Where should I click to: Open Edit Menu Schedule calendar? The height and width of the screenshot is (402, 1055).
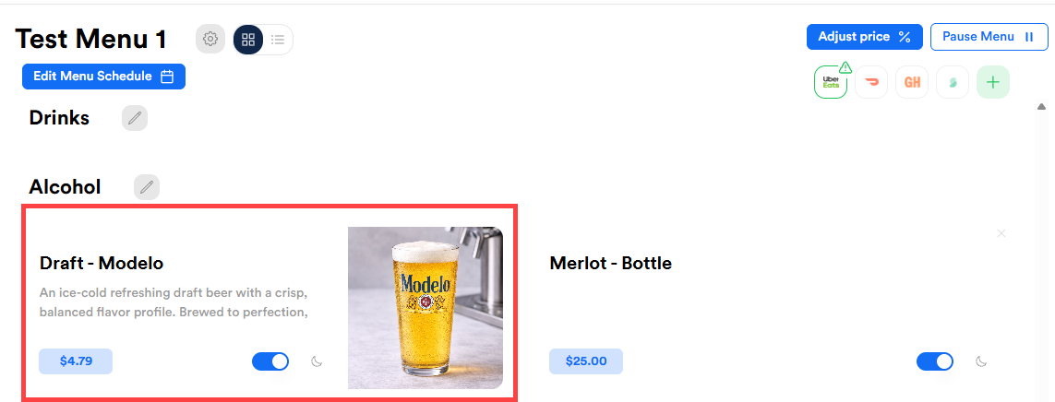(103, 77)
